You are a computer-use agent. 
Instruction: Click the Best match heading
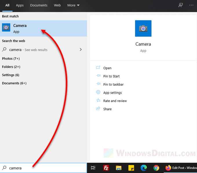tap(10, 16)
